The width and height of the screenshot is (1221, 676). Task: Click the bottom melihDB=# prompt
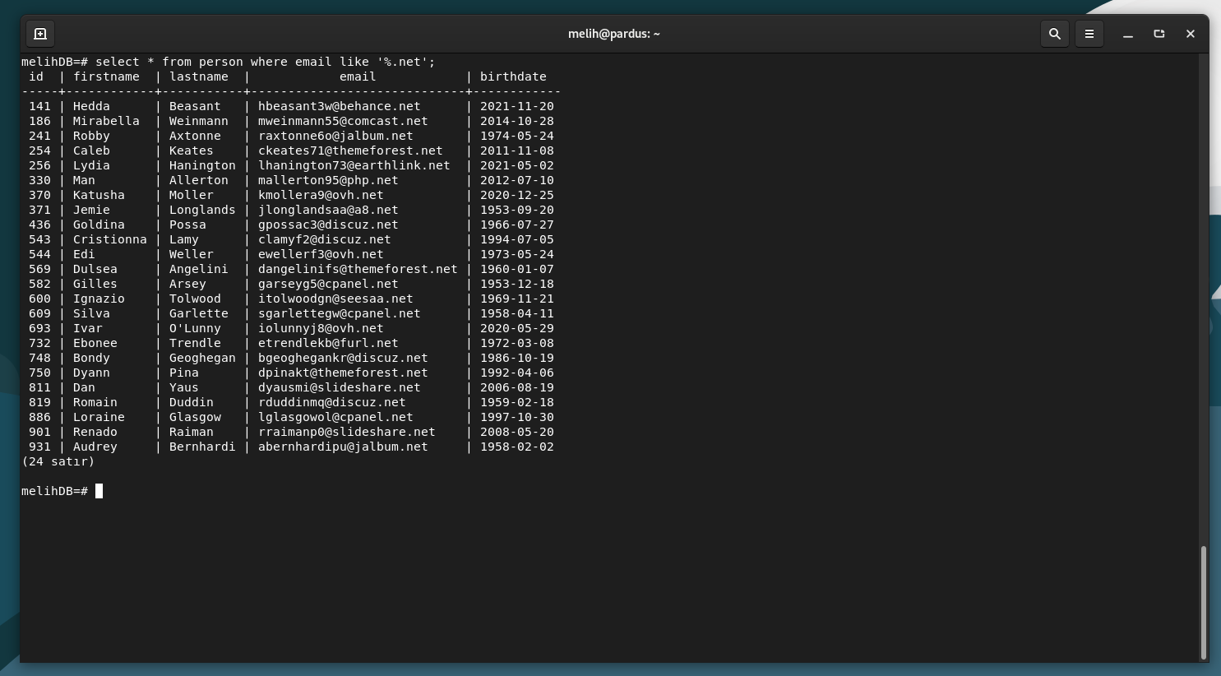pyautogui.click(x=54, y=491)
